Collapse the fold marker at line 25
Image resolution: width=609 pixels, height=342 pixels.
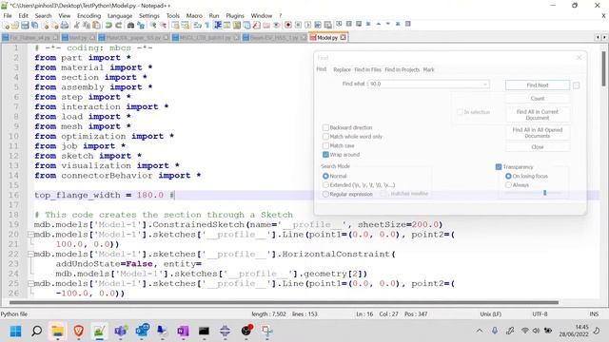(x=30, y=283)
